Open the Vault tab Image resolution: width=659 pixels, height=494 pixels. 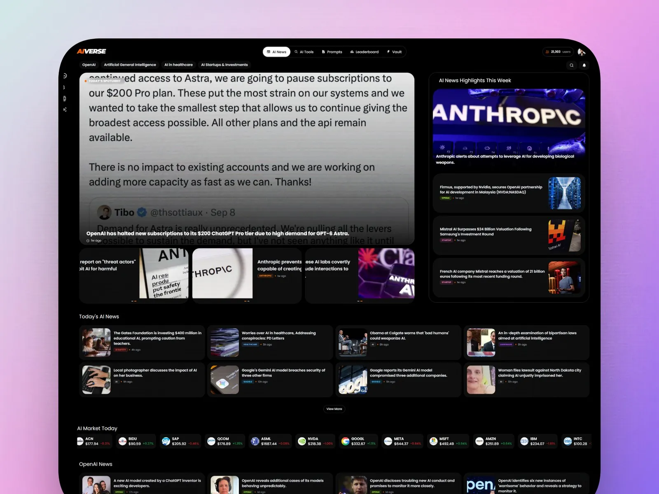point(394,52)
